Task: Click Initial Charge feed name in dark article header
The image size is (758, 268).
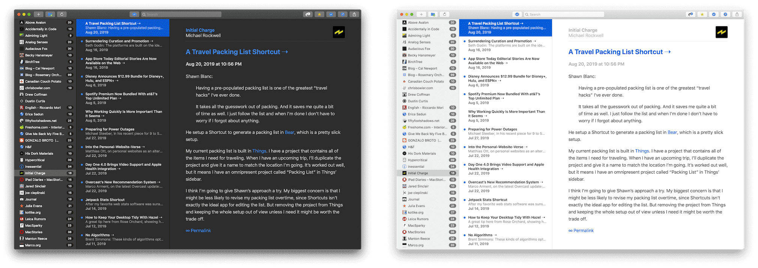Action: (x=200, y=30)
